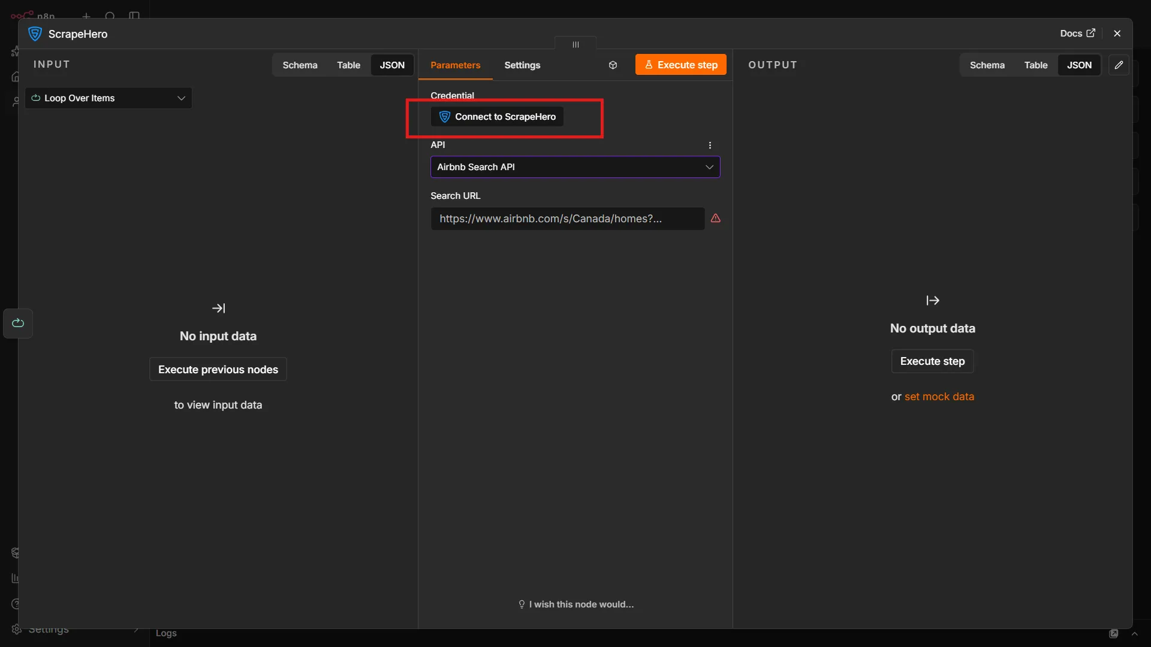Image resolution: width=1151 pixels, height=647 pixels.
Task: Open the Parameters tab
Action: [456, 65]
